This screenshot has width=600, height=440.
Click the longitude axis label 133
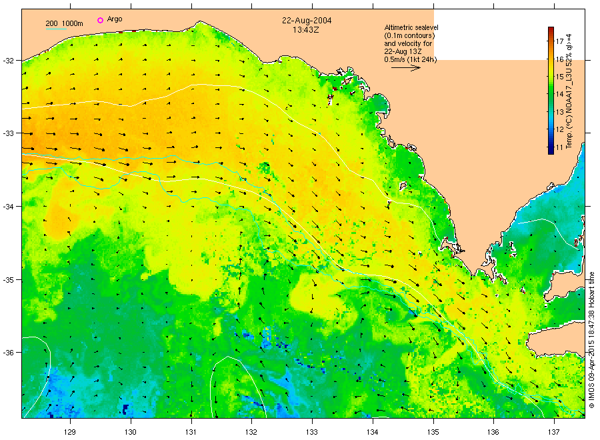[x=312, y=432]
